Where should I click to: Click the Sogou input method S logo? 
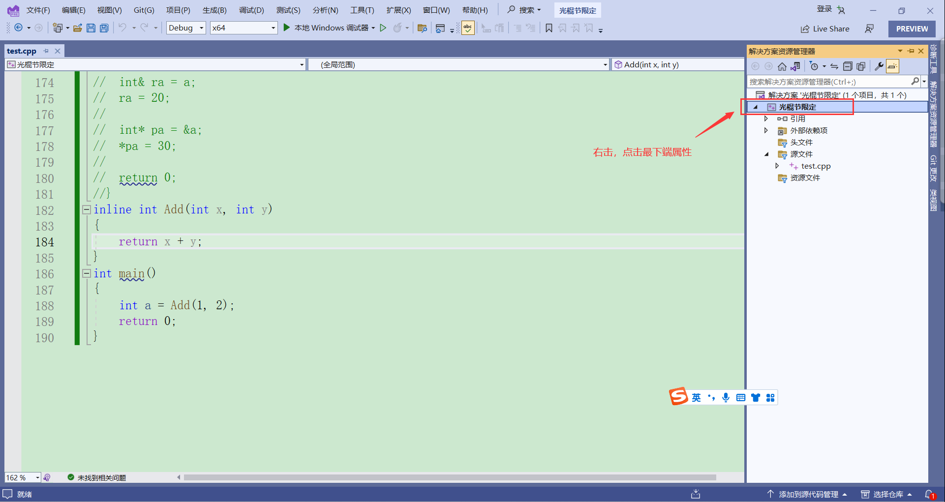678,396
